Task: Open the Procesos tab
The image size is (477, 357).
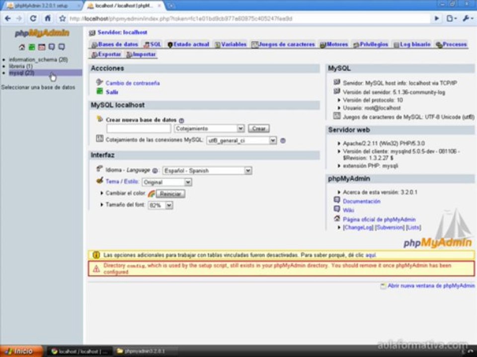Action: 451,44
